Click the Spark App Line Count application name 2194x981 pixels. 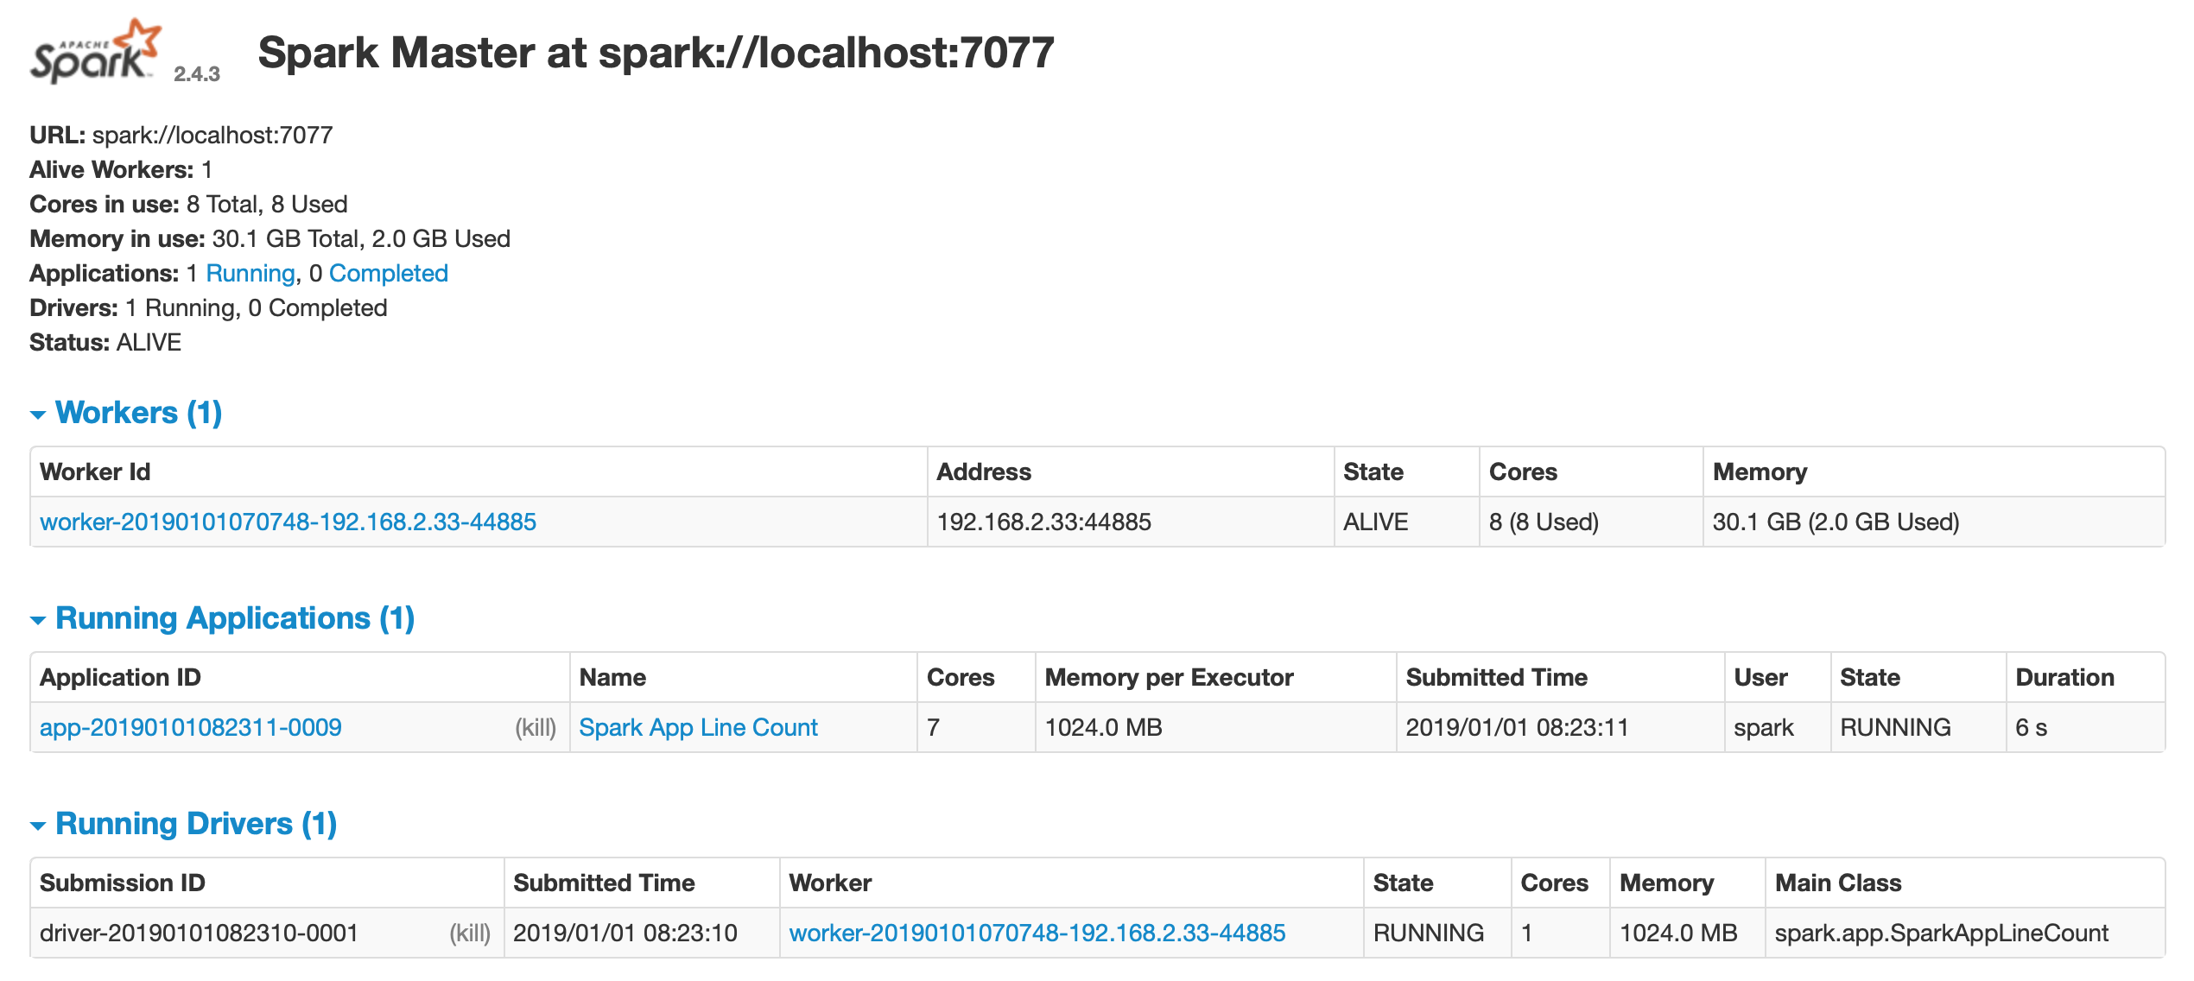coord(700,726)
